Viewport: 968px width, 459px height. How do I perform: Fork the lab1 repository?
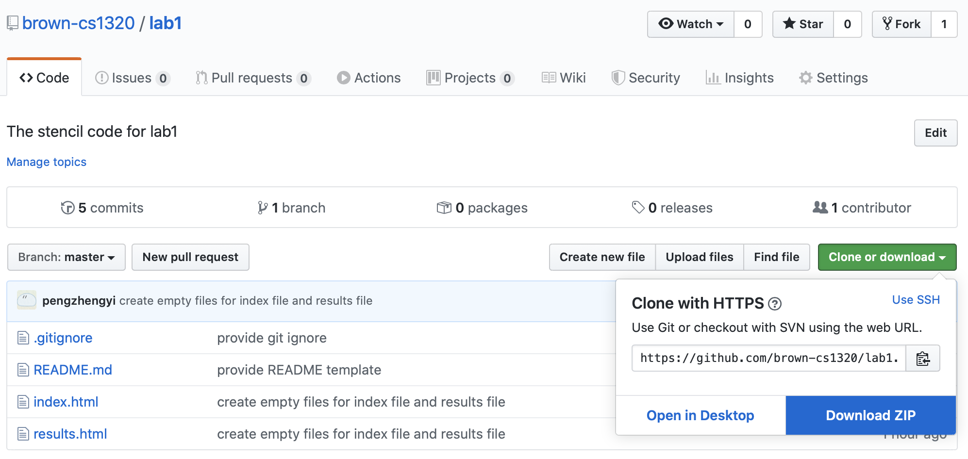click(x=901, y=24)
